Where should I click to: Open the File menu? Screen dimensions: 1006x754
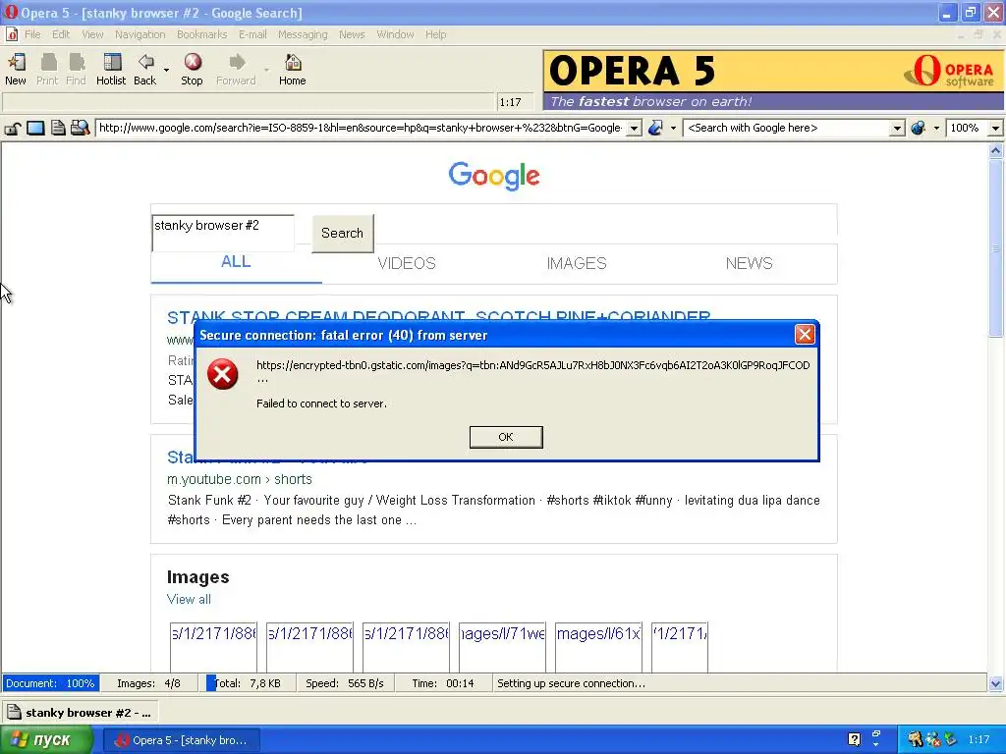32,34
